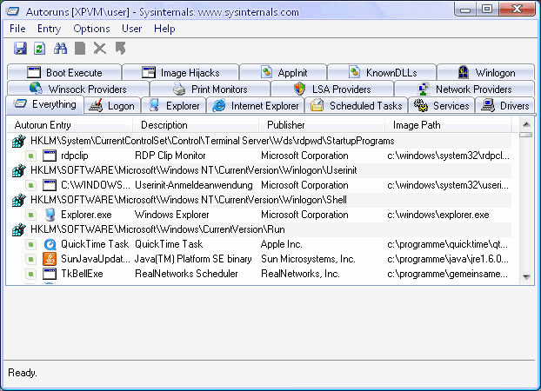Click the Autorun Entry column header
This screenshot has width=541, height=391.
coord(70,125)
